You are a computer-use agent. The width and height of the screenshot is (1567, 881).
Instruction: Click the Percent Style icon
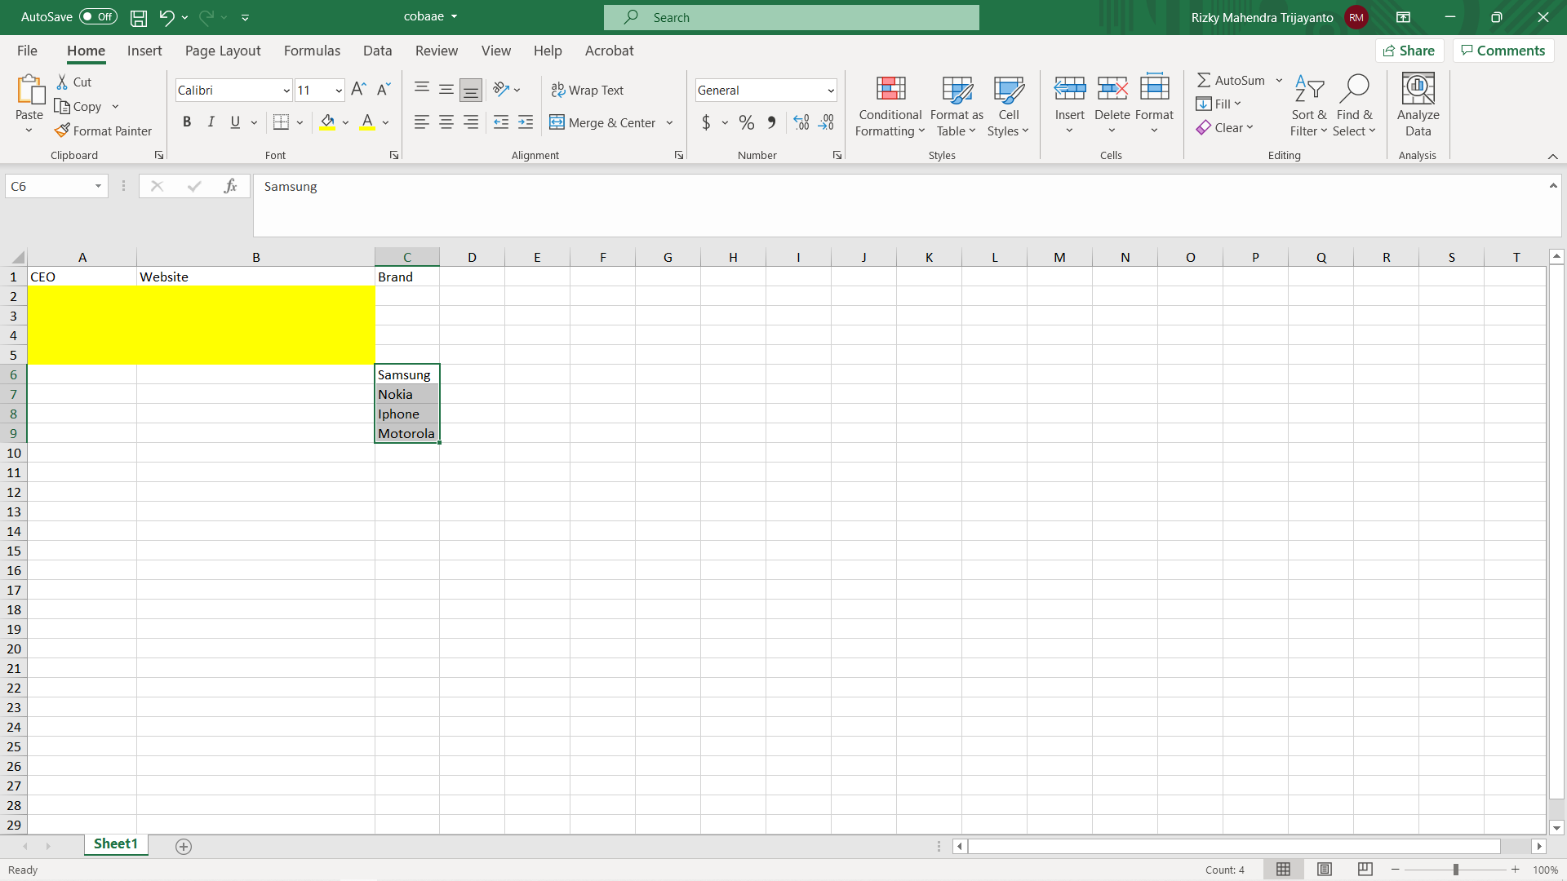pyautogui.click(x=746, y=122)
